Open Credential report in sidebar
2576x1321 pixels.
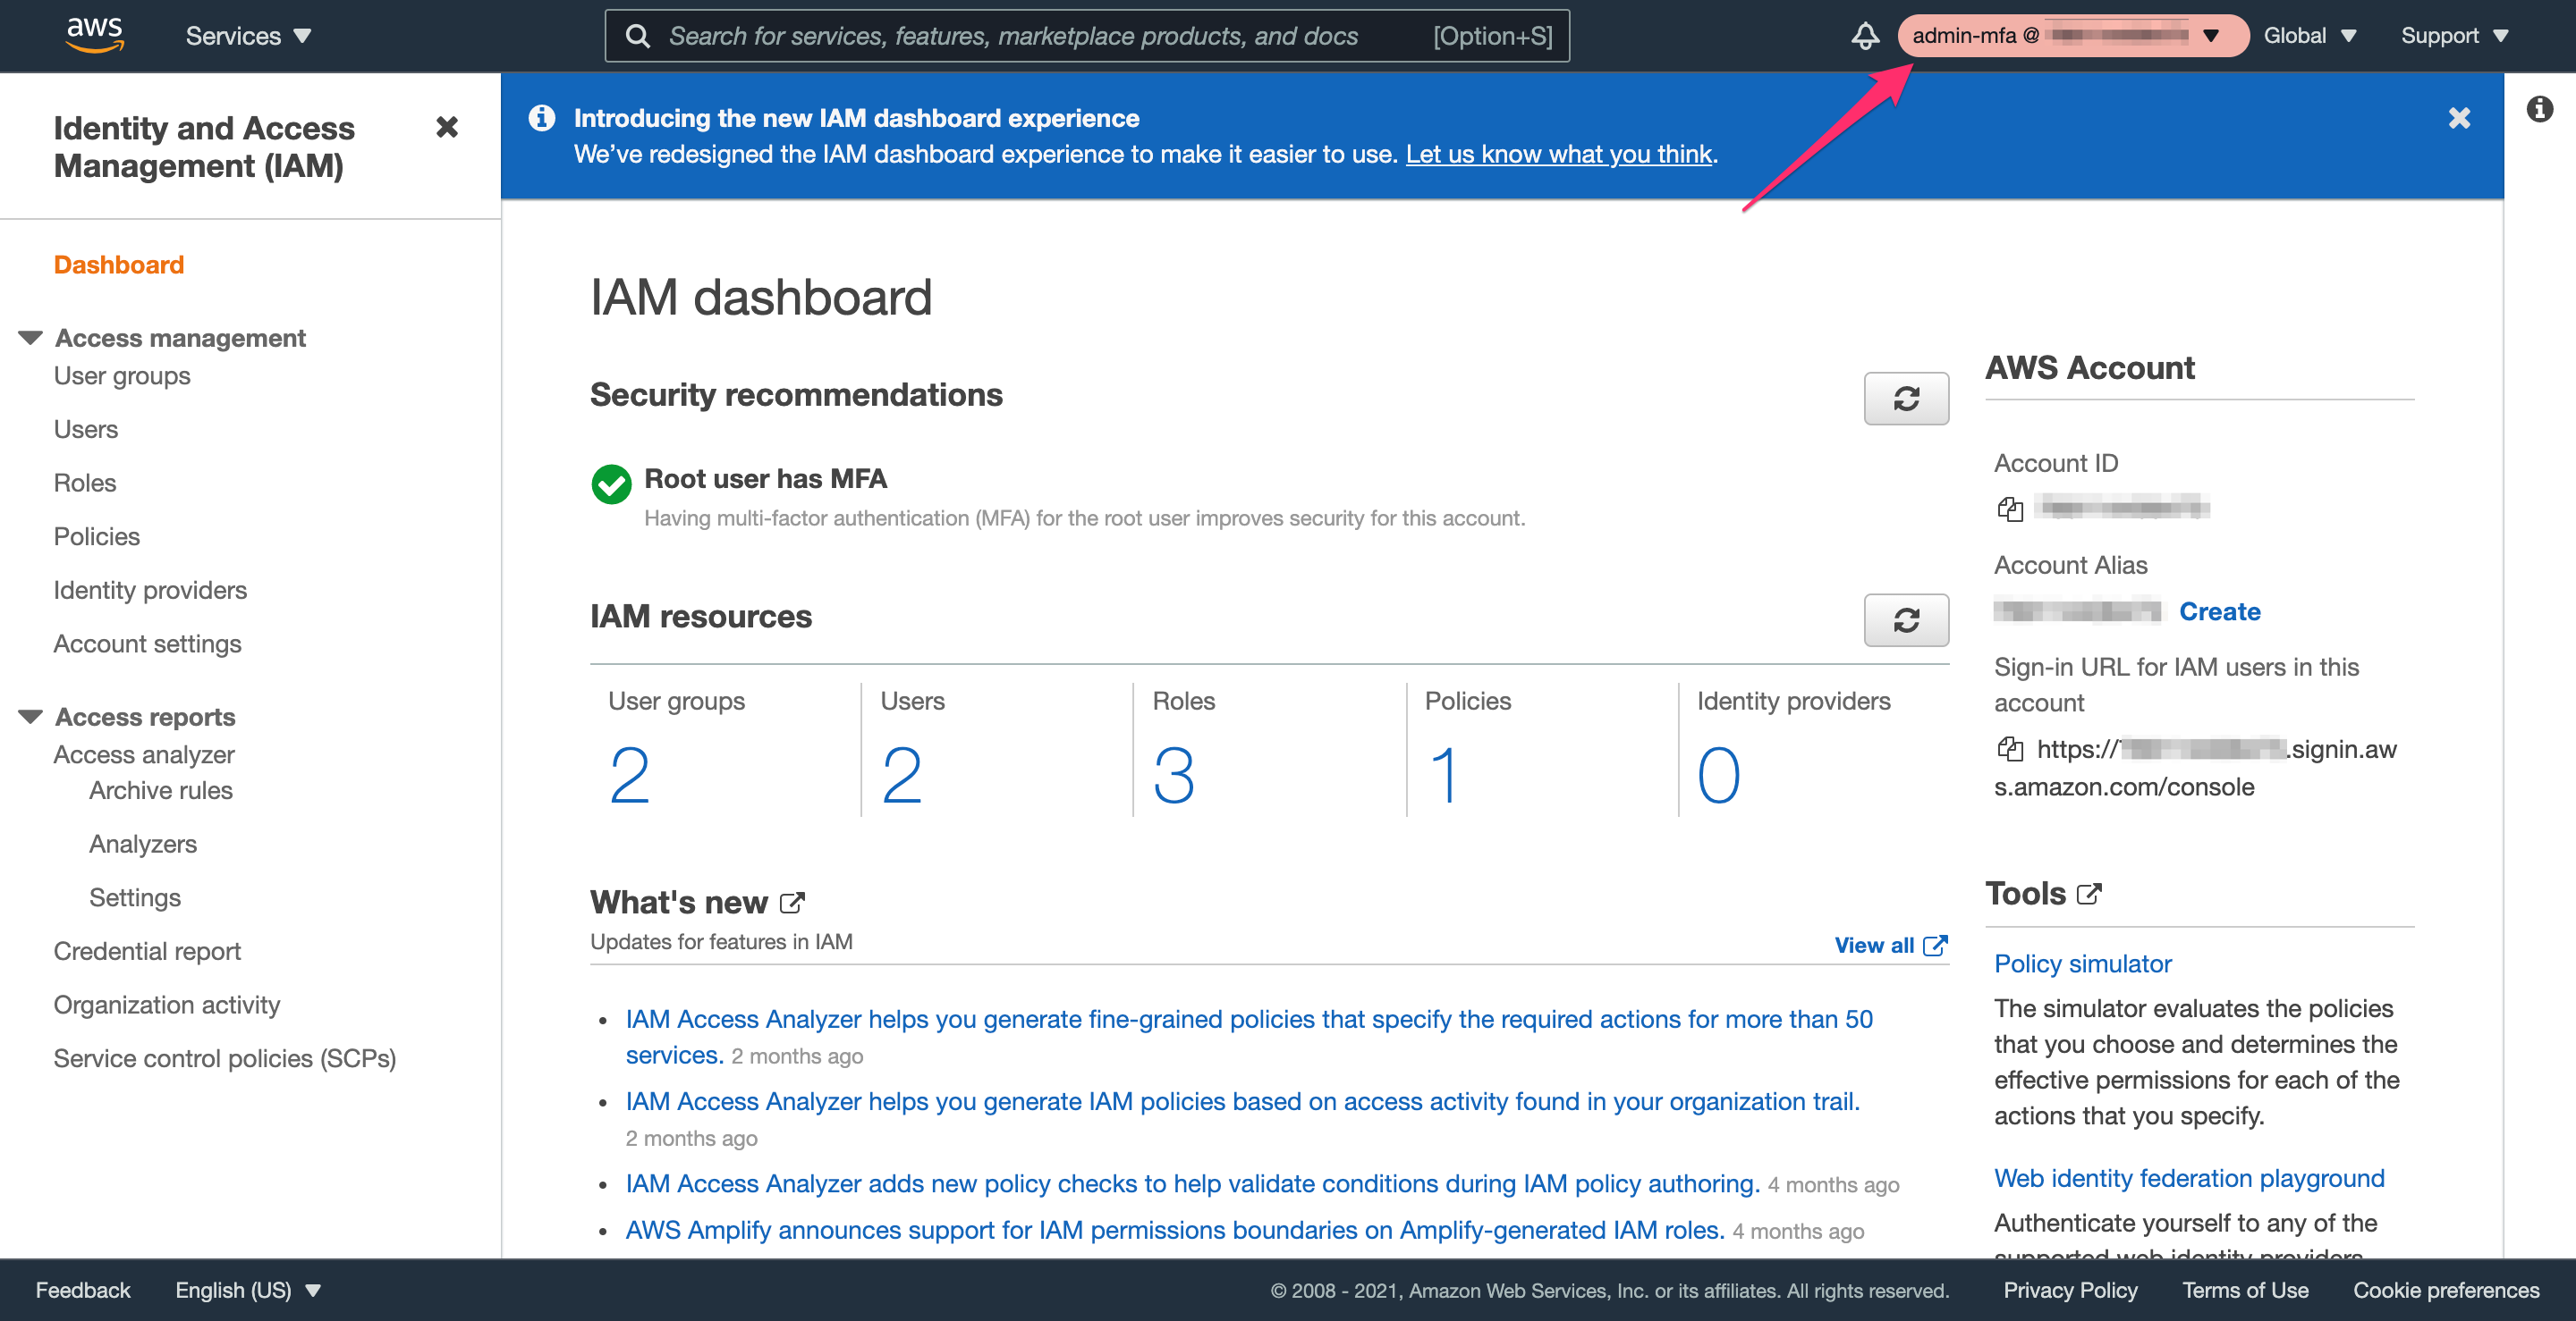[147, 951]
